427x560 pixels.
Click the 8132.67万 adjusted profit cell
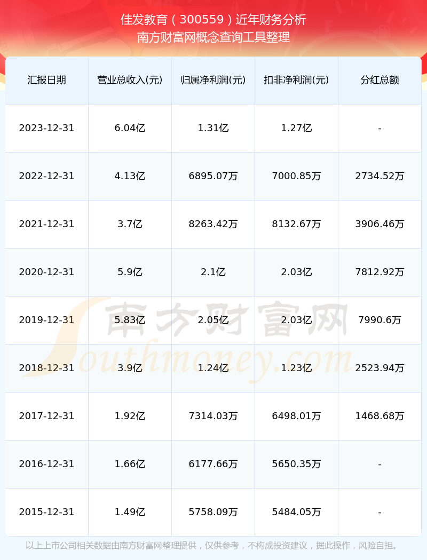coord(297,224)
